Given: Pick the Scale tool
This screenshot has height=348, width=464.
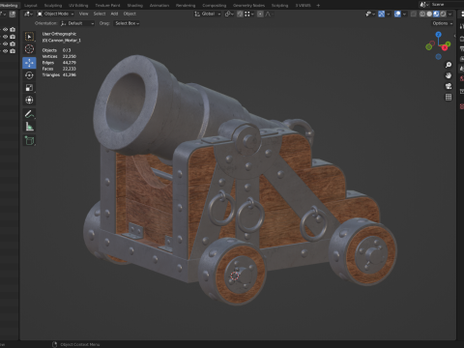Looking at the screenshot, I should point(29,88).
